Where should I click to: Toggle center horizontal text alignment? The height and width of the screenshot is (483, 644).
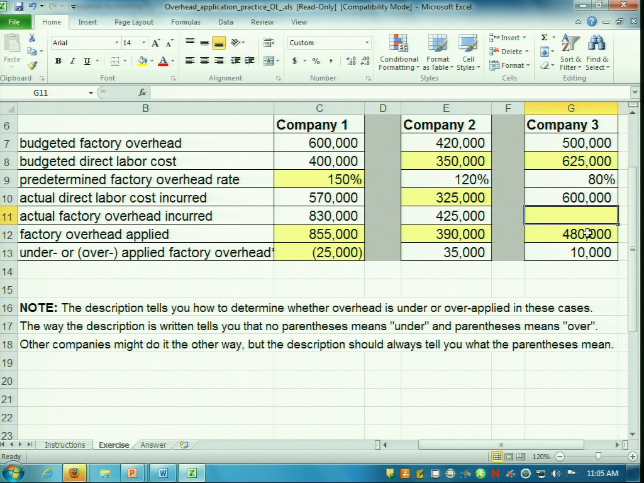[204, 61]
